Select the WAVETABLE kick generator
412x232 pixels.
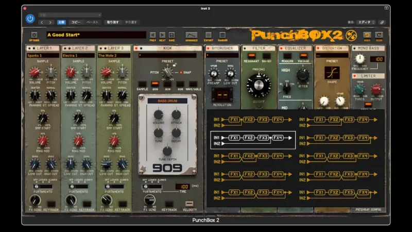193,84
